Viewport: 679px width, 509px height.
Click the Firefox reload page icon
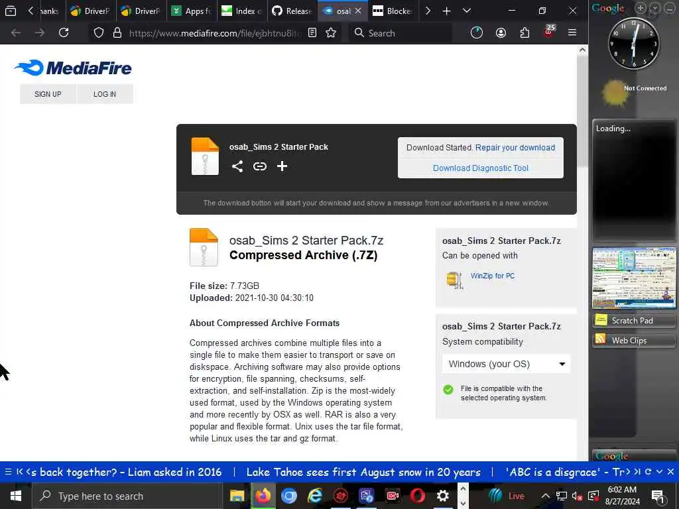64,32
